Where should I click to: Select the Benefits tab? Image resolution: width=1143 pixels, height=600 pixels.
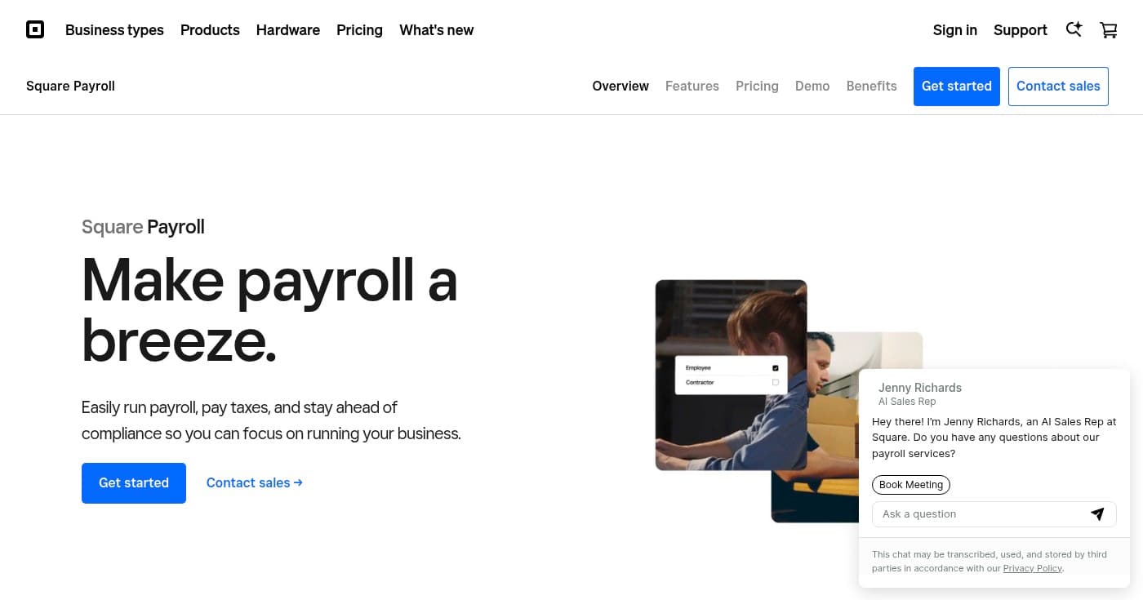point(871,86)
